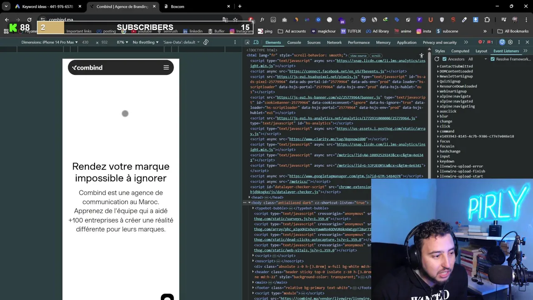Click the camera screenshot extension icon
This screenshot has width=533, height=300.
pyautogui.click(x=284, y=20)
